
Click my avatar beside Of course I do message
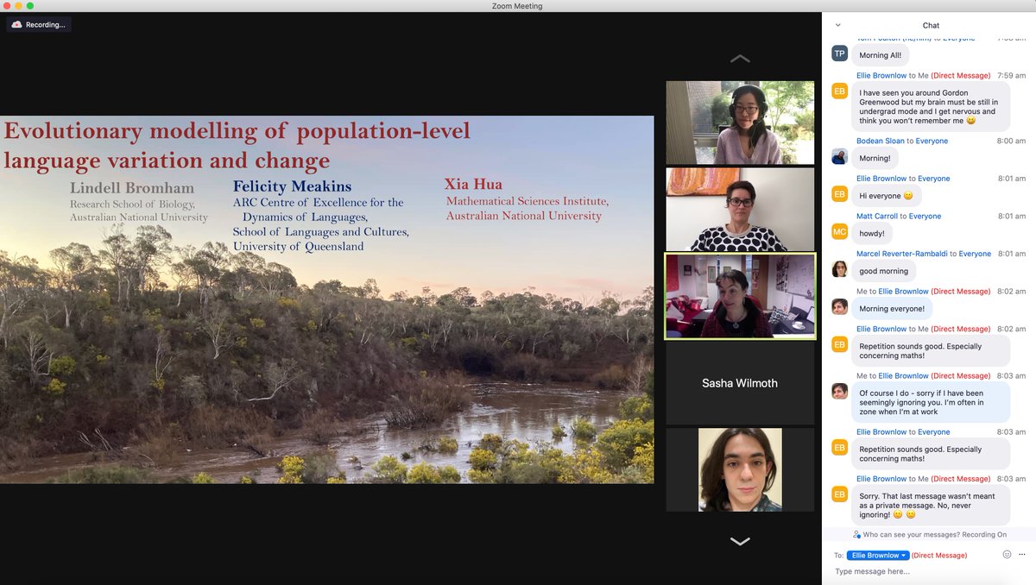[x=839, y=392]
